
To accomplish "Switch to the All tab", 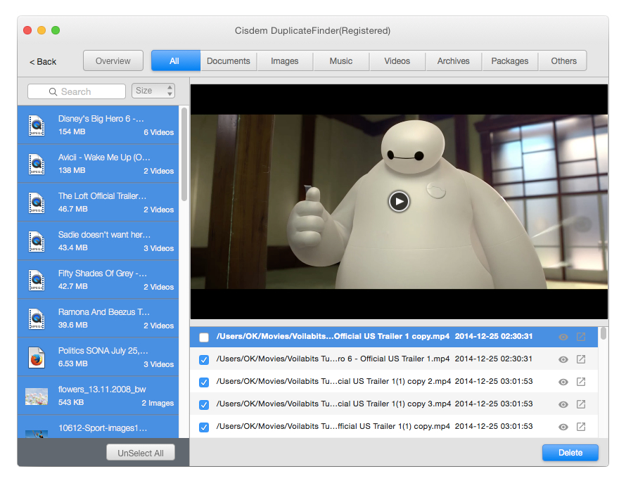I will tap(175, 60).
